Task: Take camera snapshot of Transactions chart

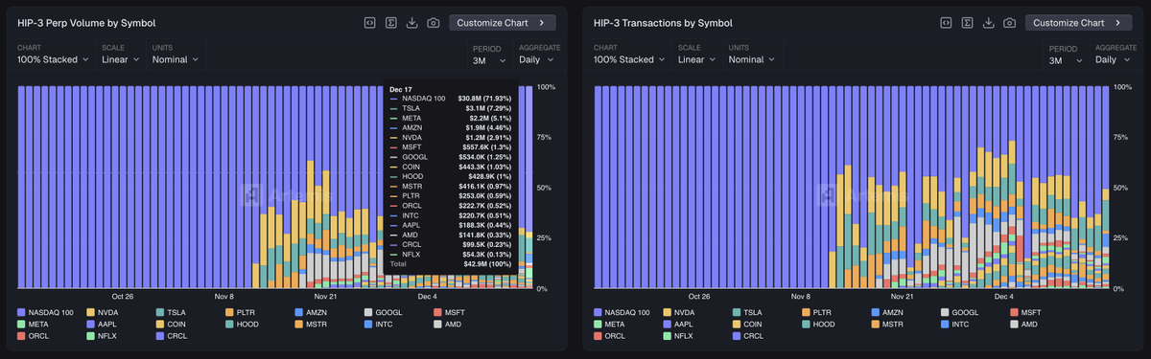Action: pos(1010,22)
